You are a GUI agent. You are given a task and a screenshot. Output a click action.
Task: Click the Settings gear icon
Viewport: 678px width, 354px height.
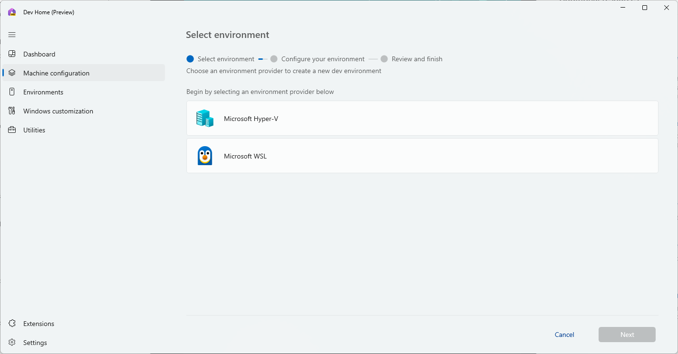pos(12,343)
